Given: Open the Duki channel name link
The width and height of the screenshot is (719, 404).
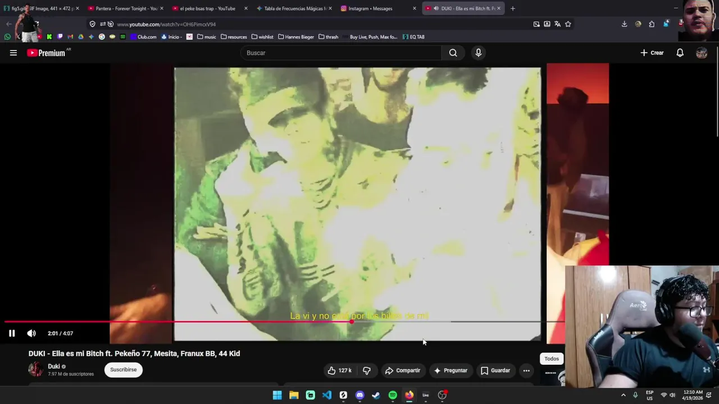Looking at the screenshot, I should coord(54,366).
